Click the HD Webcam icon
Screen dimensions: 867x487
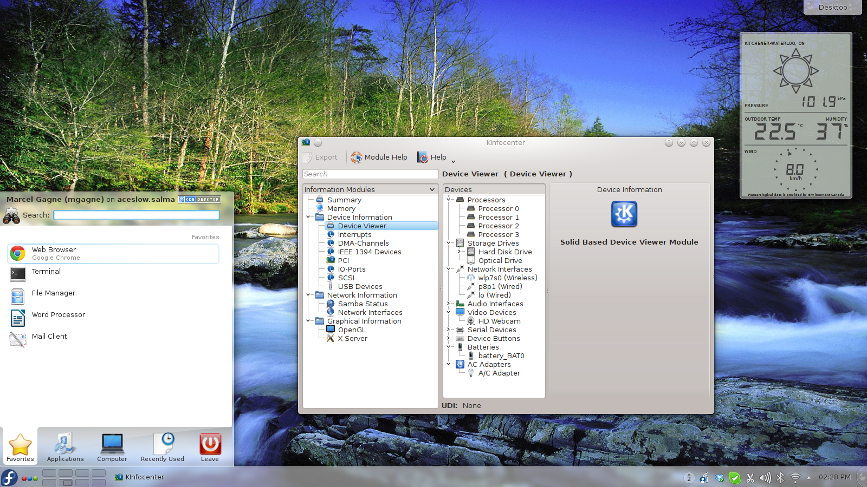tap(471, 321)
